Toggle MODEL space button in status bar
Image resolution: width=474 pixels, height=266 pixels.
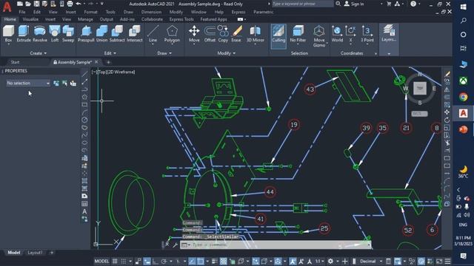click(101, 261)
